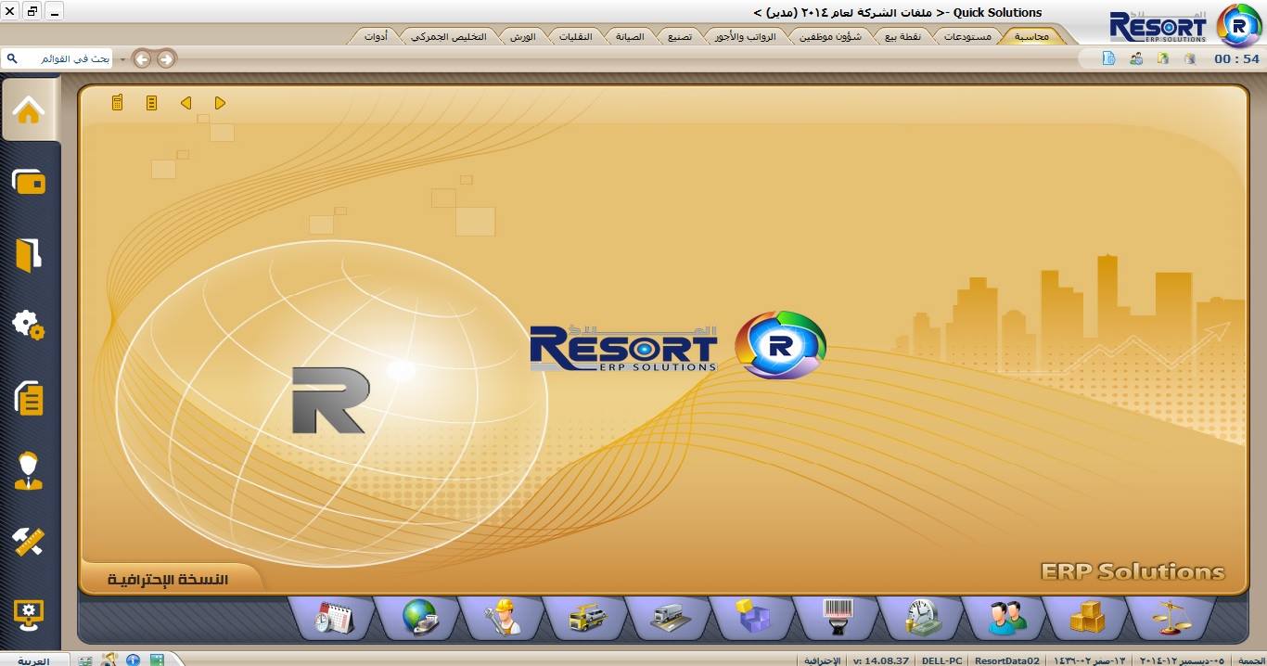
Task: Click the document icon in top-right toolbar
Action: [x=1108, y=58]
